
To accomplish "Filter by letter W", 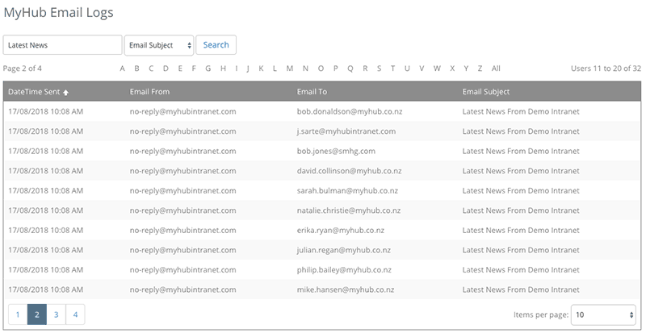I will coord(437,69).
